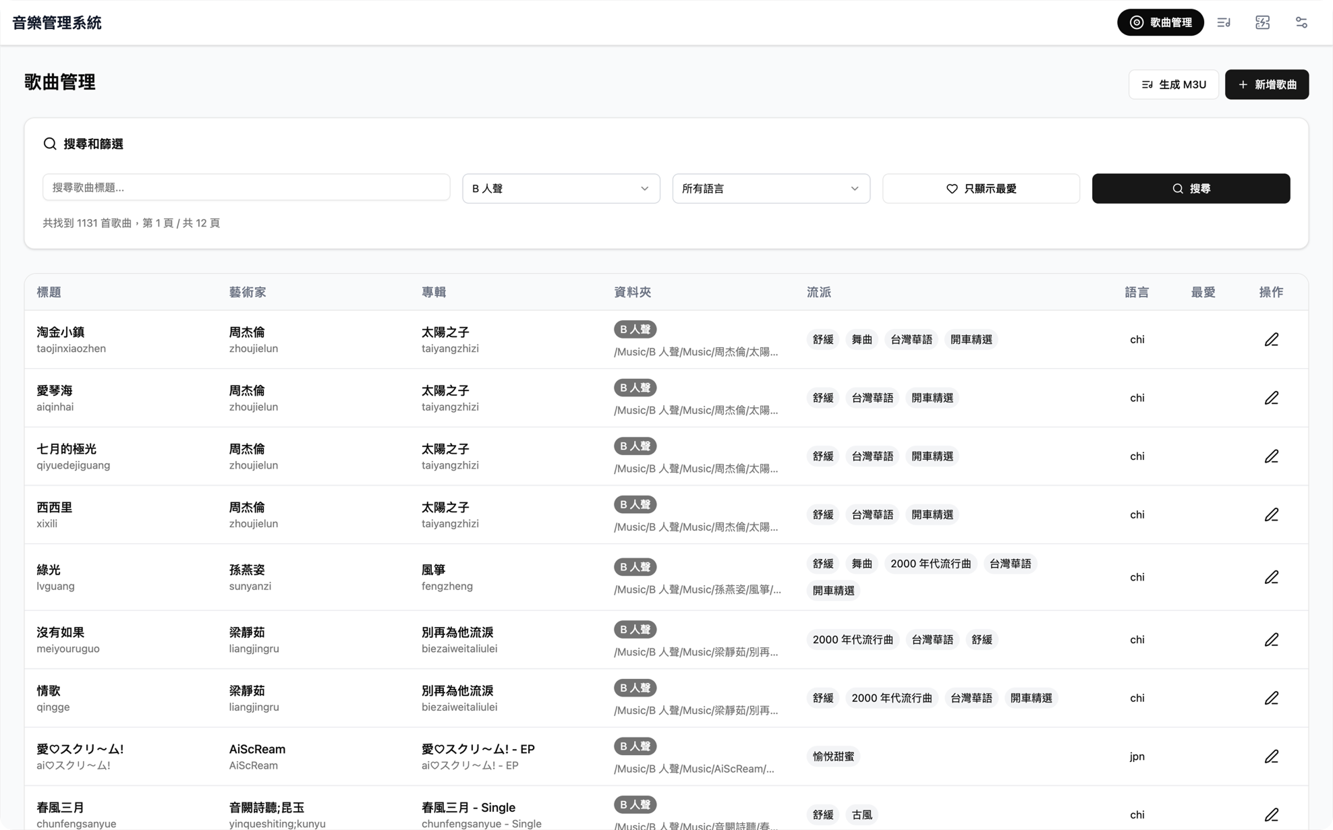Click the 舞曲 tag in 淘金小鎮 row
Screen dimensions: 1333x830
pyautogui.click(x=861, y=339)
